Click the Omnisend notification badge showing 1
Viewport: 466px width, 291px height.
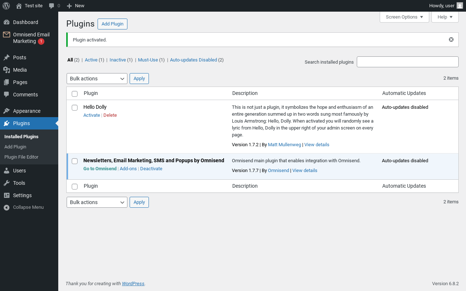click(x=41, y=41)
